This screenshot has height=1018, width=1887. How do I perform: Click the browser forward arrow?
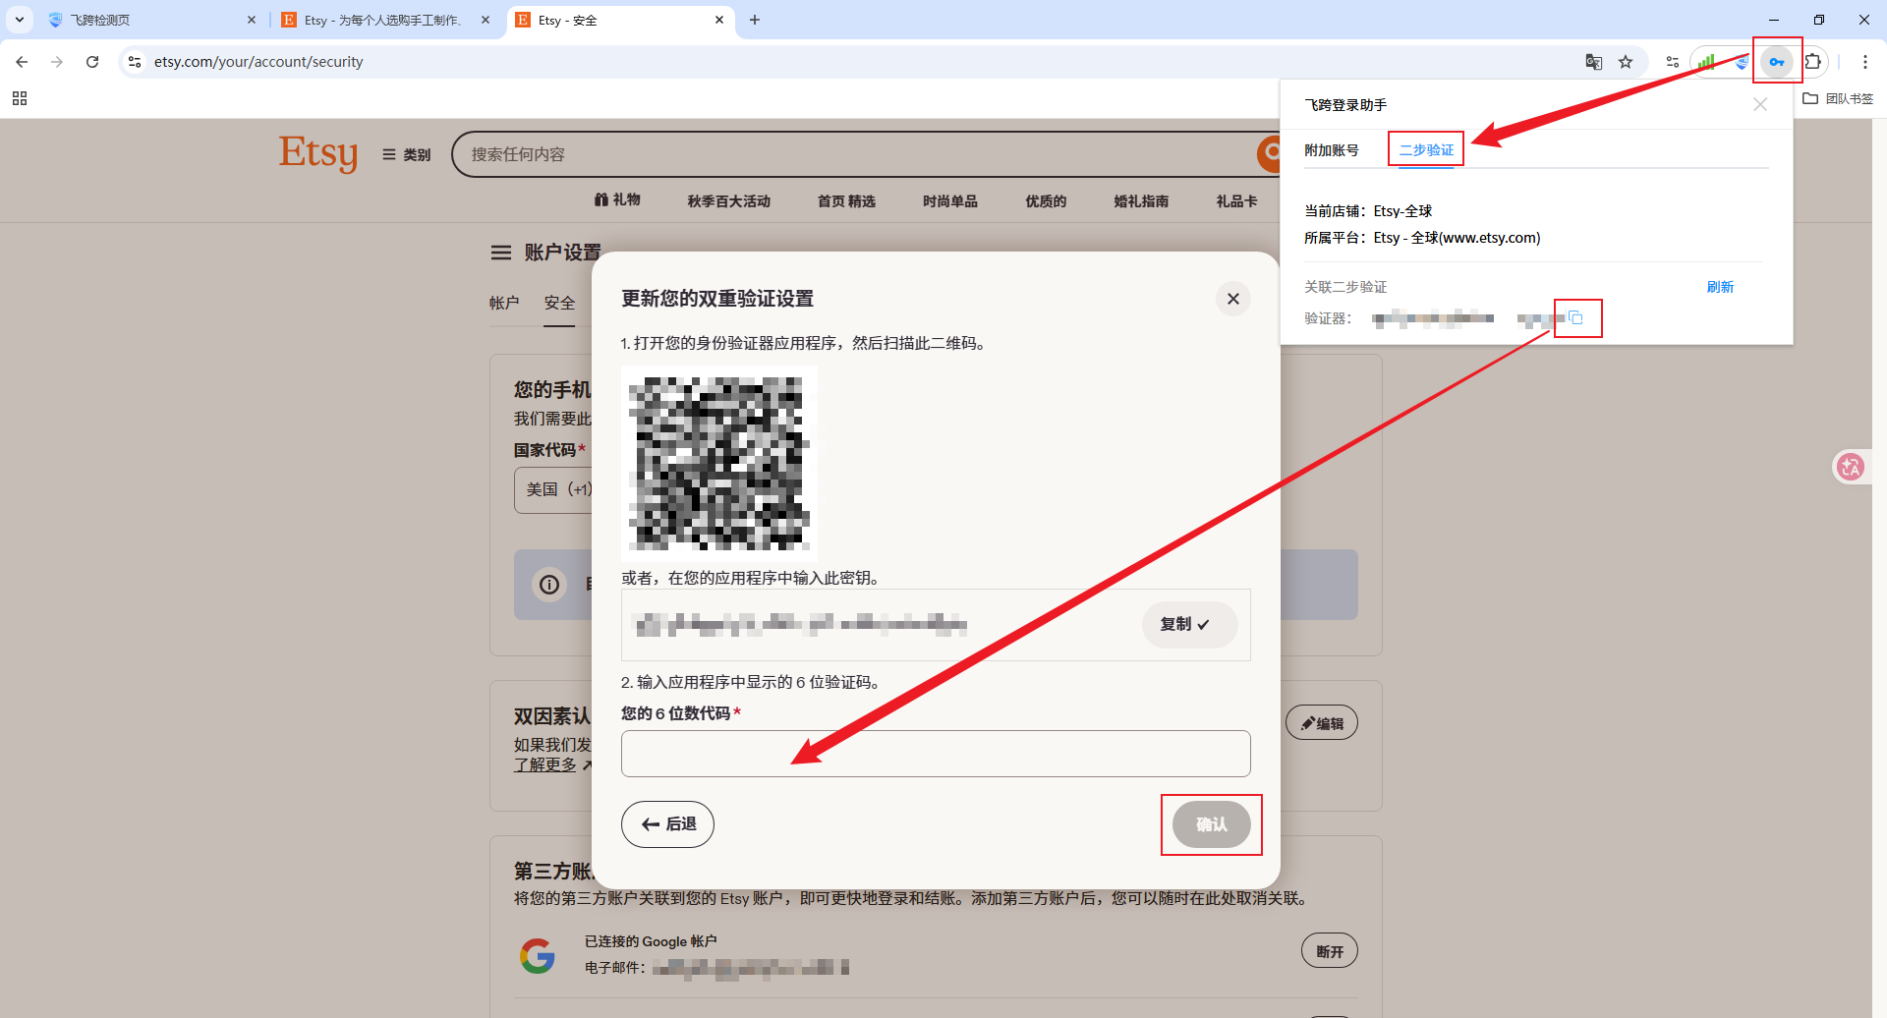pos(57,62)
